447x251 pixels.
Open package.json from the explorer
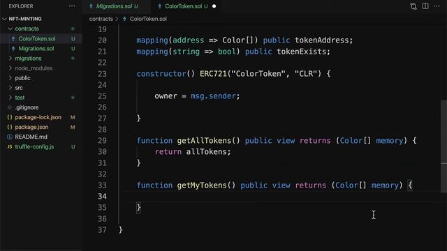[31, 127]
